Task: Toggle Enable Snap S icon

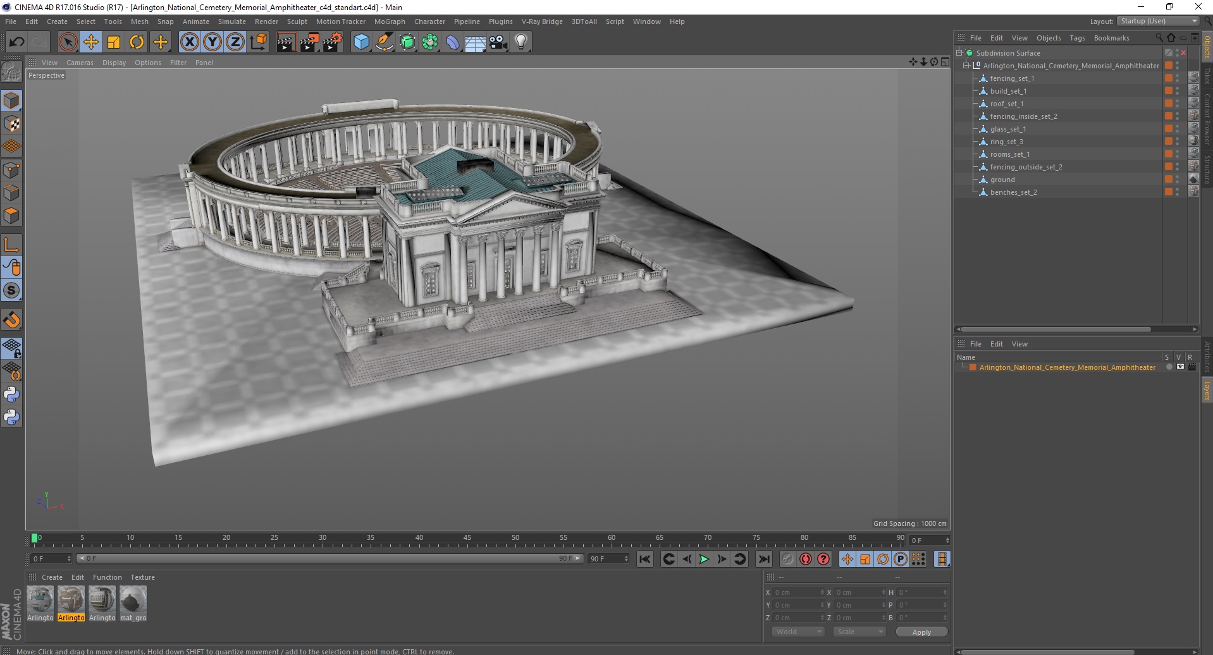Action: 11,291
